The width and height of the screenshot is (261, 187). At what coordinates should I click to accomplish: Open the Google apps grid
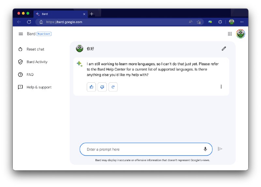point(230,34)
